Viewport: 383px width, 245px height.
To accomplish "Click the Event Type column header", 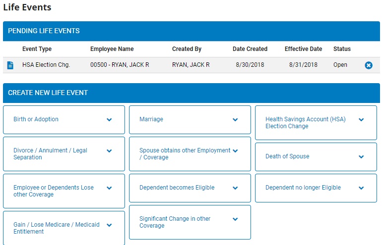I will coord(37,49).
